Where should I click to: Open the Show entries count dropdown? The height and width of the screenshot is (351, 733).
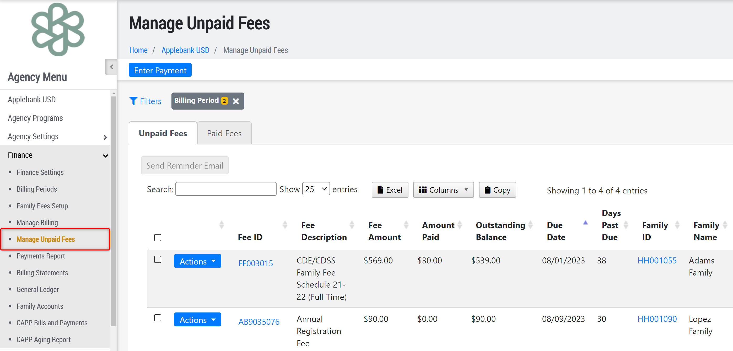316,189
